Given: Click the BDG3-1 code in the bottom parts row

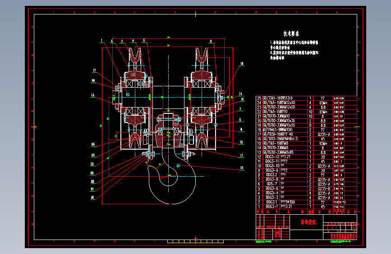Looking at the screenshot, I should tap(271, 207).
